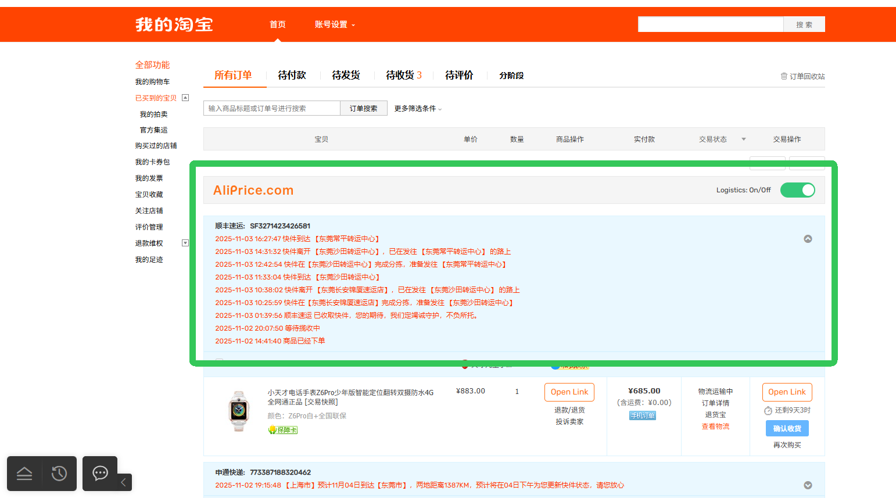896x498 pixels.
Task: Click the 保障卡 guarantee badge icon
Action: click(x=273, y=430)
